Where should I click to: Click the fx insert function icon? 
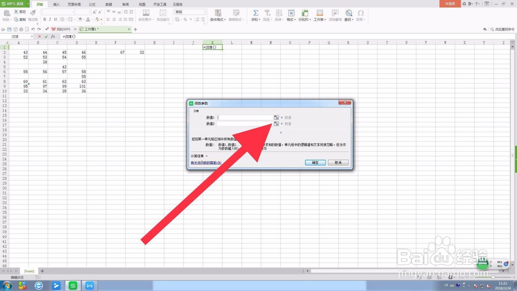pyautogui.click(x=53, y=37)
